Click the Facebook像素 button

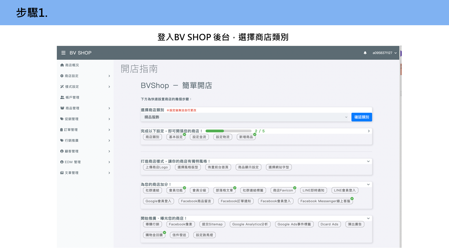[181, 224]
